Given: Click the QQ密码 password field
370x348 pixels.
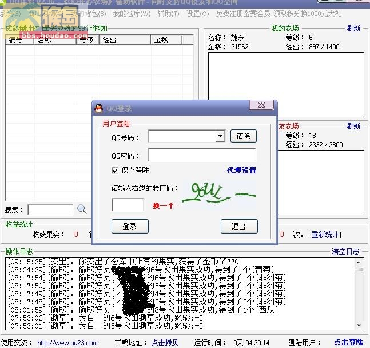Looking at the screenshot, I should coord(202,155).
